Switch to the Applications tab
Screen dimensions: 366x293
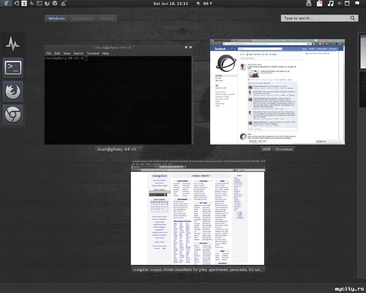82,18
